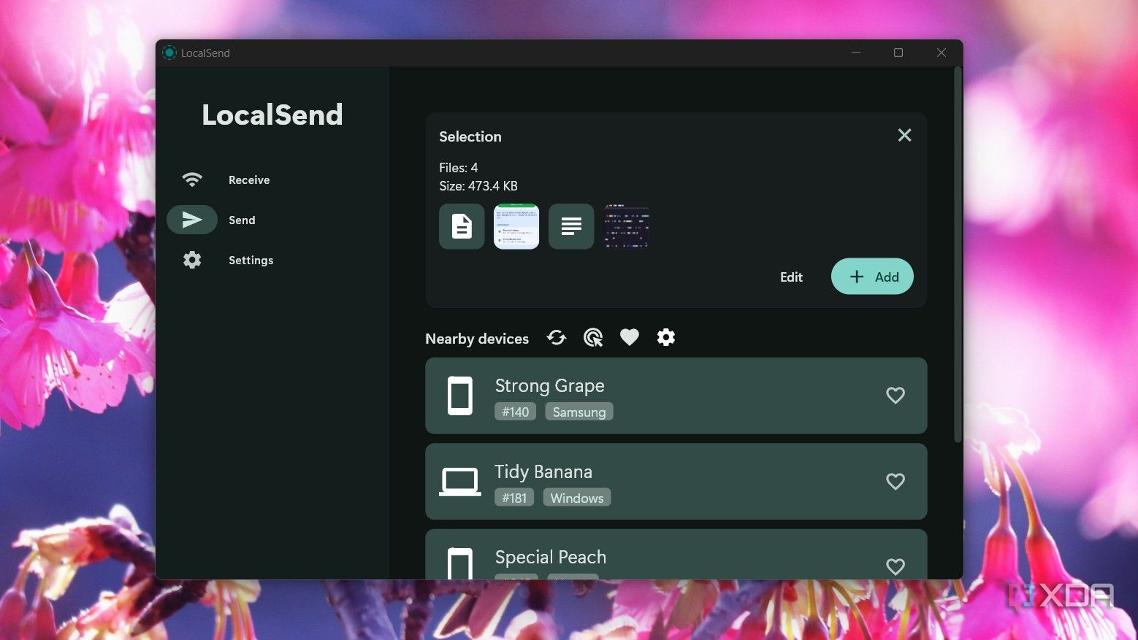Maximize the LocalSend window
Screen dimensions: 1138x640
(898, 53)
